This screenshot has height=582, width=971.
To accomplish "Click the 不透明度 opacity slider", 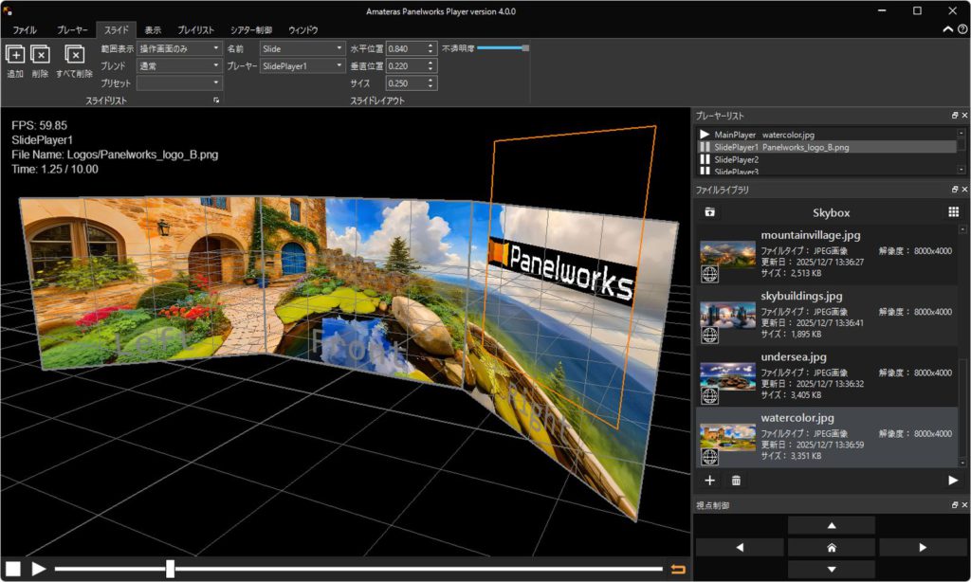I will tap(503, 47).
